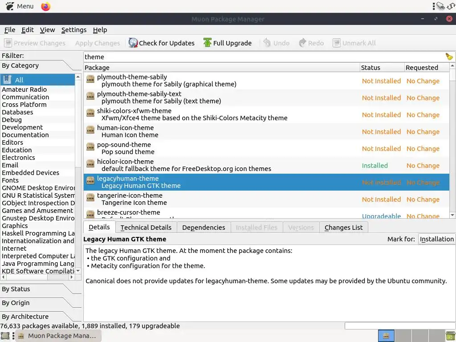
Task: Open the Settings menu
Action: (x=74, y=30)
